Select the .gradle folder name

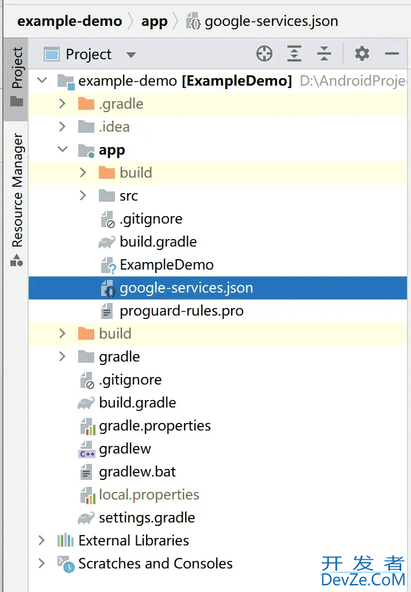tap(121, 103)
